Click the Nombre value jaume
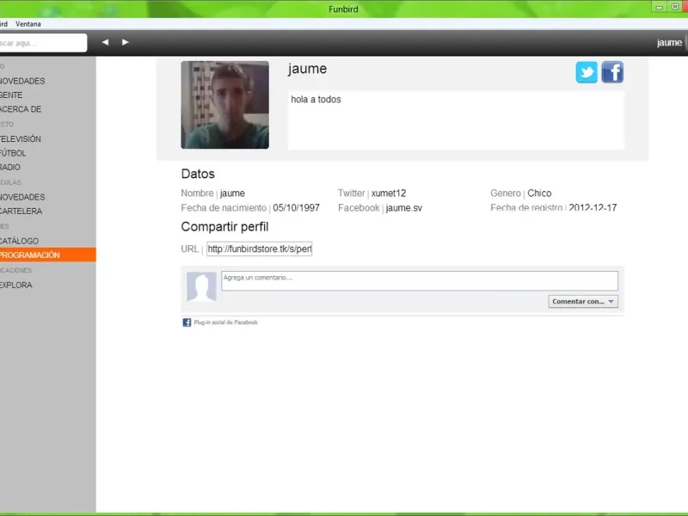Image resolution: width=688 pixels, height=516 pixels. (x=232, y=193)
